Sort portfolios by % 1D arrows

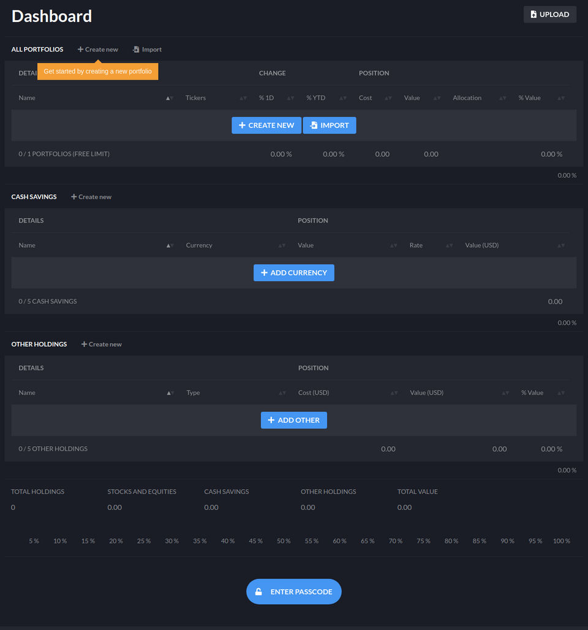click(290, 98)
